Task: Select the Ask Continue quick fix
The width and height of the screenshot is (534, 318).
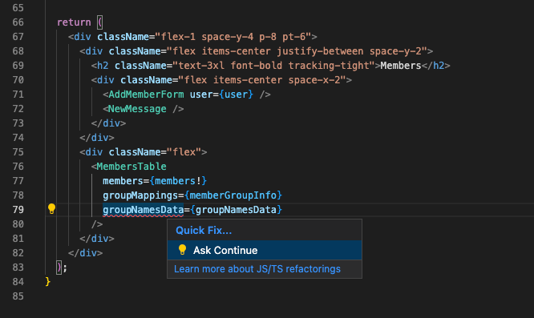Action: point(265,251)
